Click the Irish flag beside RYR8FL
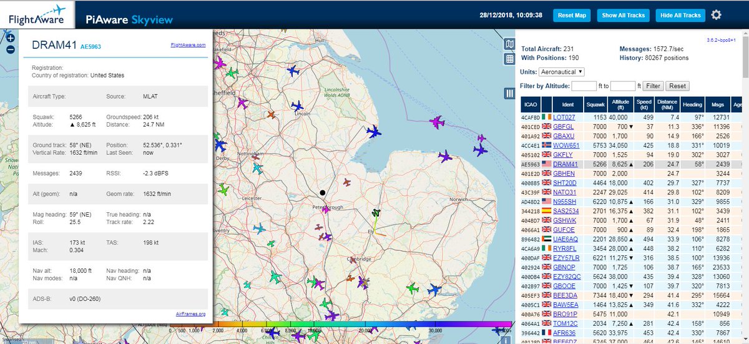 point(547,248)
